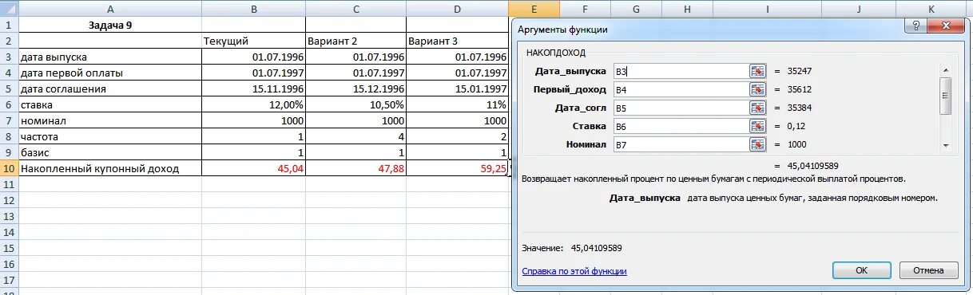Image resolution: width=973 pixels, height=295 pixels.
Task: Select cell with rate 12,00%
Action: pos(253,104)
